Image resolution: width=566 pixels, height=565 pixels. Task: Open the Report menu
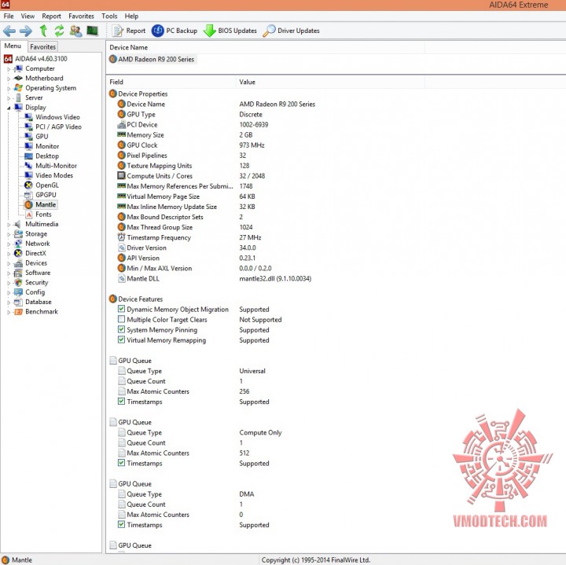51,16
